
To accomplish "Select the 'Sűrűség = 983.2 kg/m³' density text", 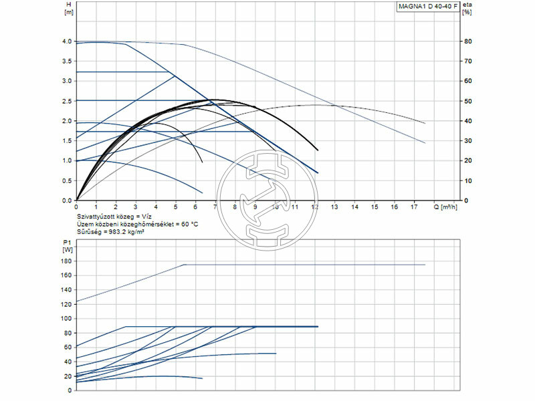I will [x=110, y=232].
